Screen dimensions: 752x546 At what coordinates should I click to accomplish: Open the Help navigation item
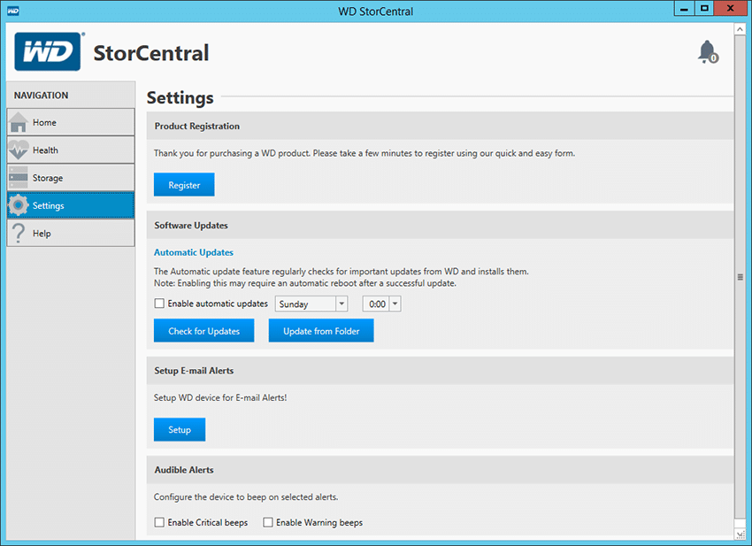[71, 233]
